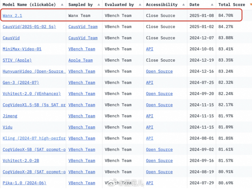Click VBench Team sampler link for Vidu
The image size is (252, 189).
click(82, 127)
